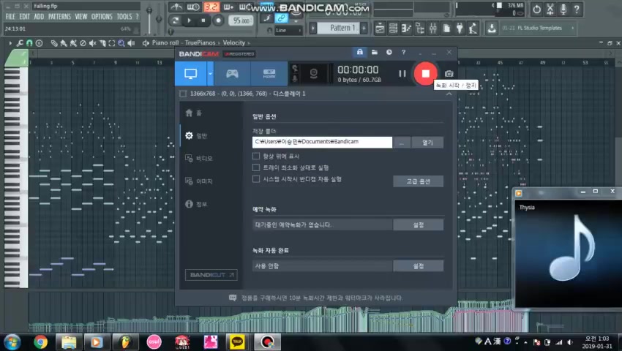Screen dimensions: 622x351
Task: Open the OPTIONS menu in FL Studio
Action: click(102, 17)
